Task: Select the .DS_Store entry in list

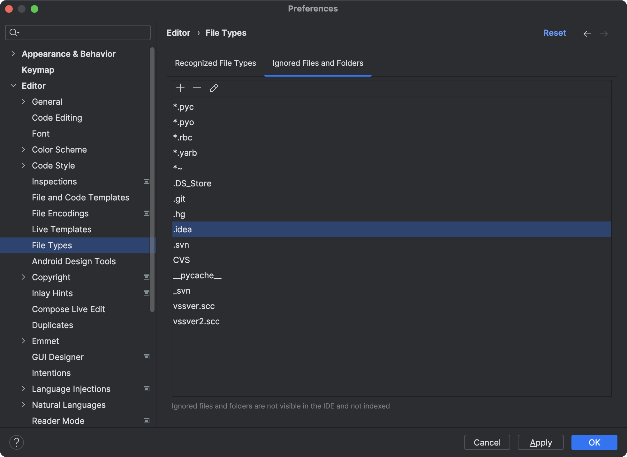Action: coord(193,184)
